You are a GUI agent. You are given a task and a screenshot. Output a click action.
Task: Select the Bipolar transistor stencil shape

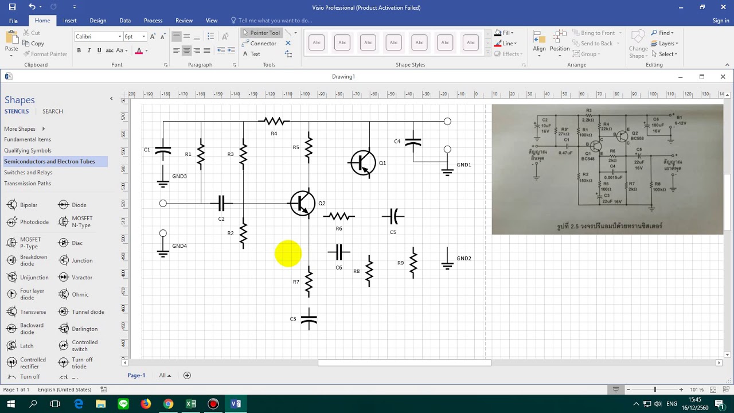point(22,205)
